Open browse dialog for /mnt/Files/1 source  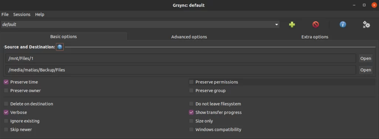click(365, 59)
